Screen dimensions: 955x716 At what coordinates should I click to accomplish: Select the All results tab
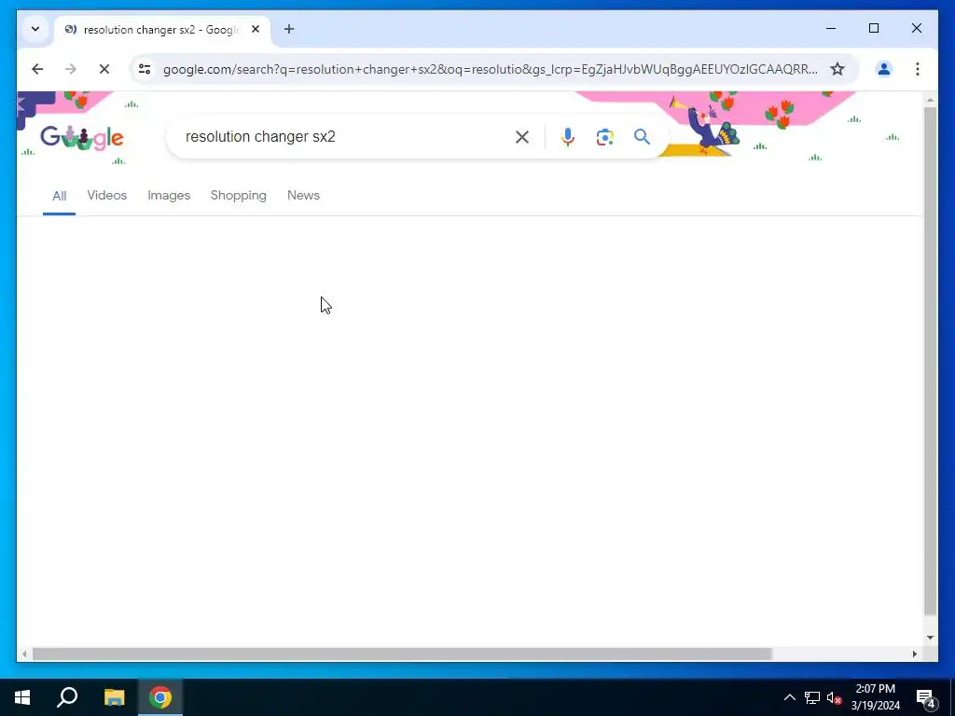59,196
